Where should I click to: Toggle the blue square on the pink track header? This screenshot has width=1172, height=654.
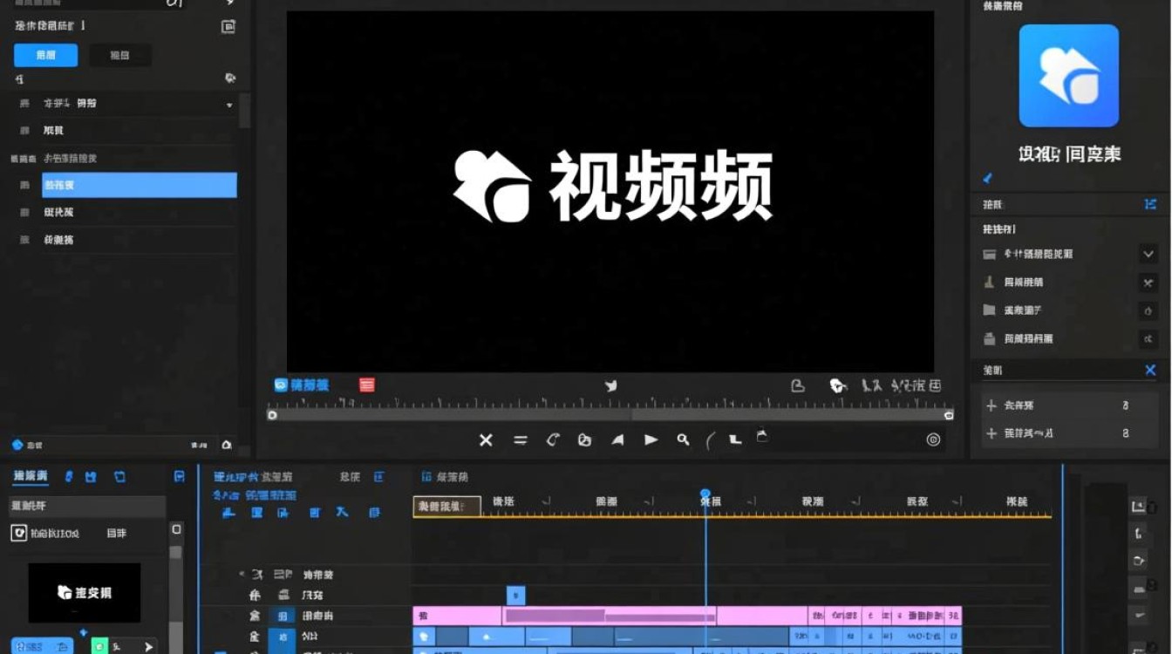[x=282, y=616]
